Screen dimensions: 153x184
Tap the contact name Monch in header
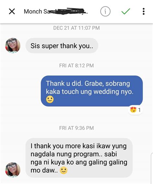tap(33, 12)
